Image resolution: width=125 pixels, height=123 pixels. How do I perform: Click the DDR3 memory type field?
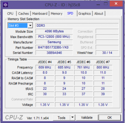tap(77, 25)
